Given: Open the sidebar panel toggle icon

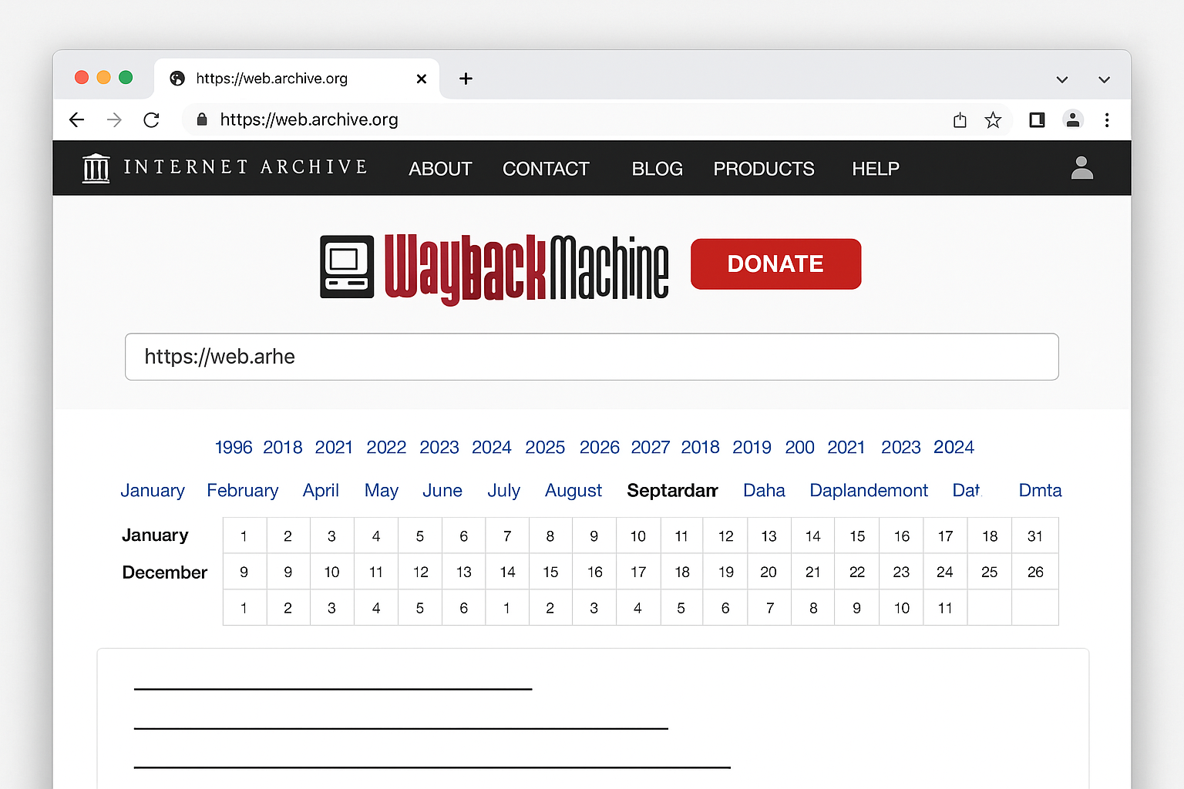Looking at the screenshot, I should coord(1036,119).
